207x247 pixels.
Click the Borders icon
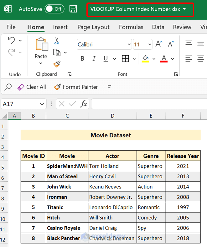coord(126,58)
